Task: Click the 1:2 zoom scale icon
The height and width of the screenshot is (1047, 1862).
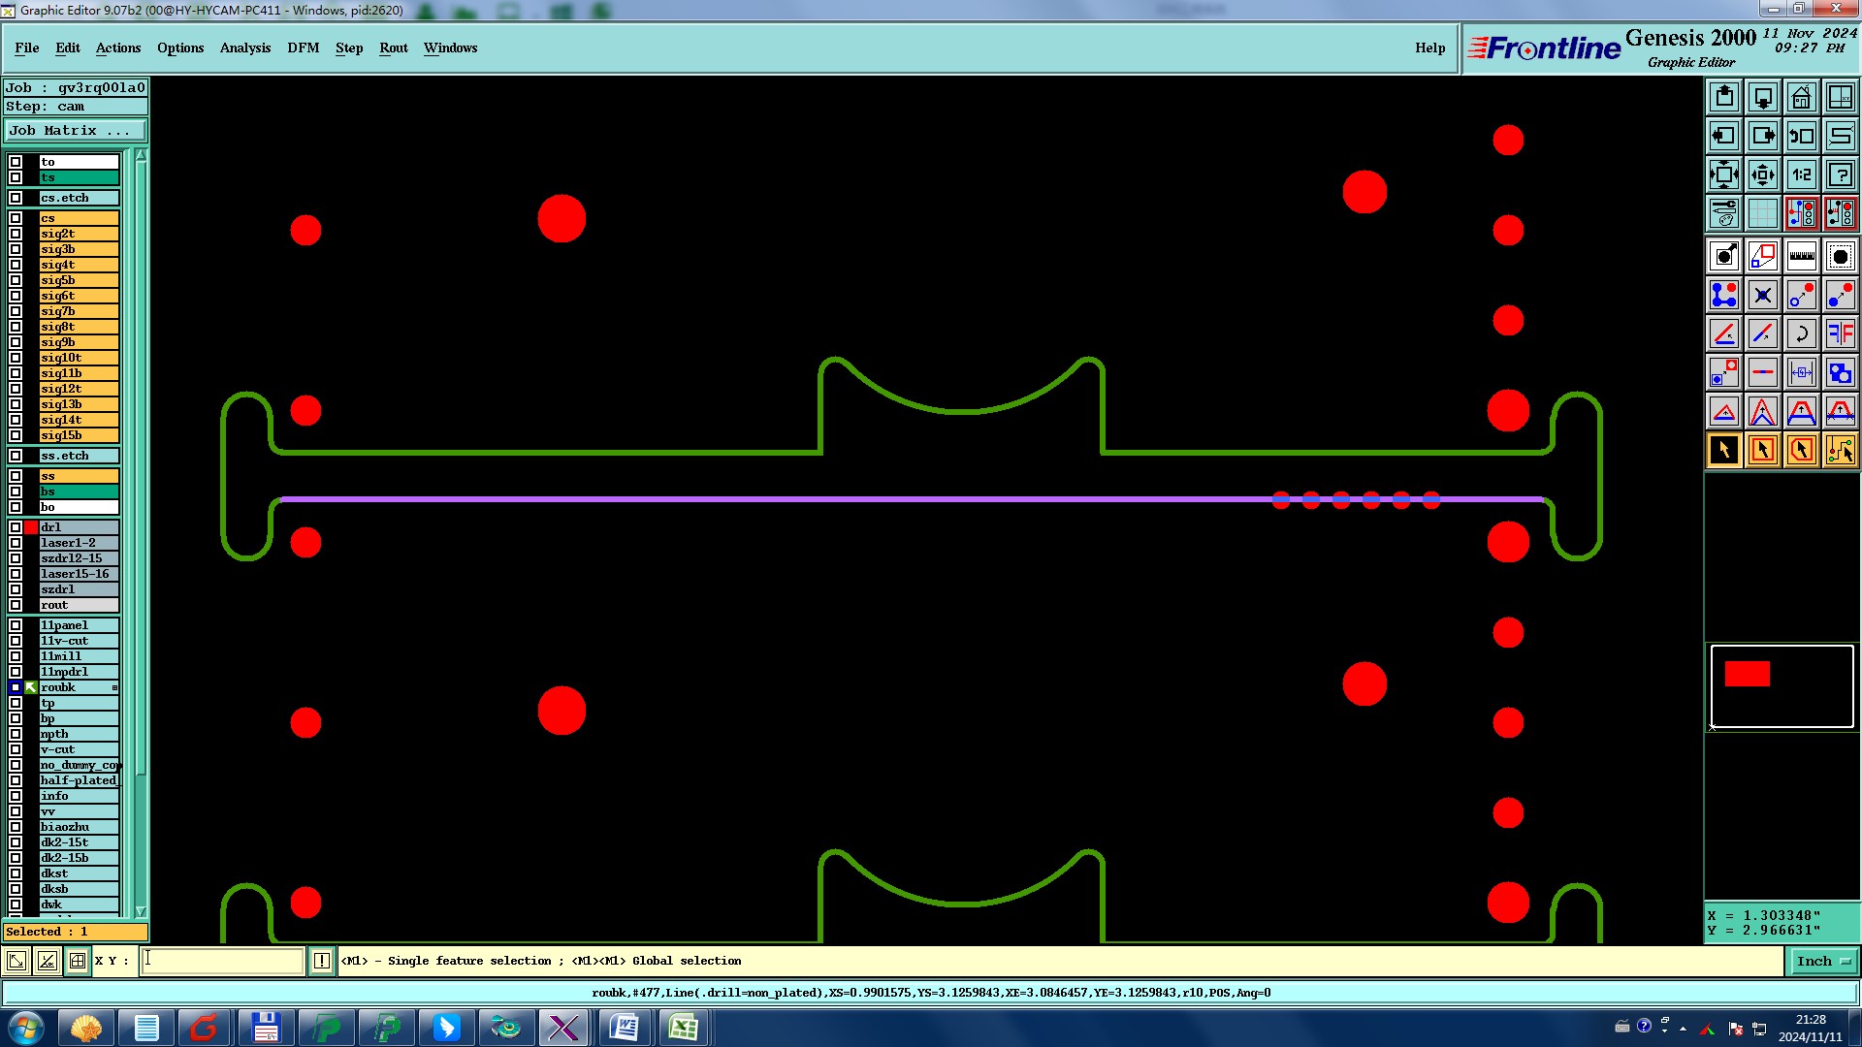Action: point(1801,174)
